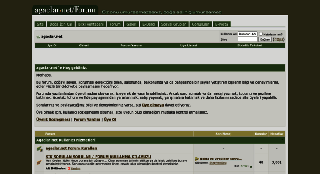Open Üye Listesi in the navbar

click(189, 46)
